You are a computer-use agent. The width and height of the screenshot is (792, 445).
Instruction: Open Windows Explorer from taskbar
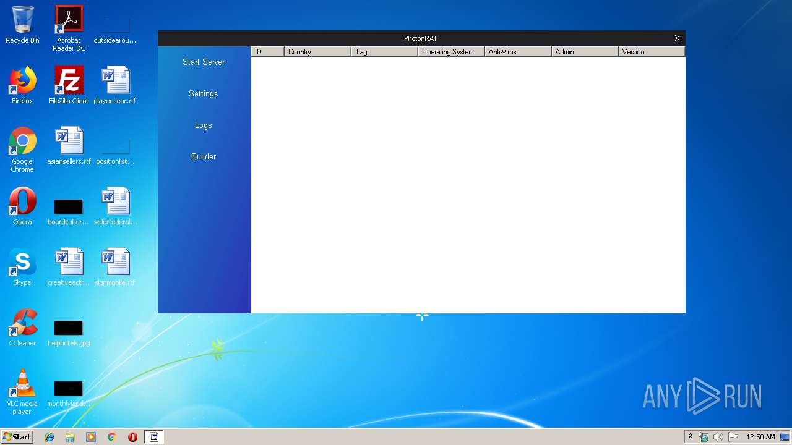coord(70,437)
